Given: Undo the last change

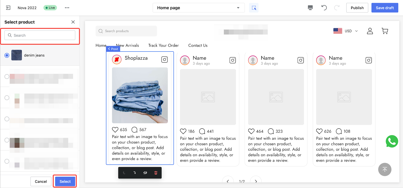Looking at the screenshot, I should tap(324, 8).
